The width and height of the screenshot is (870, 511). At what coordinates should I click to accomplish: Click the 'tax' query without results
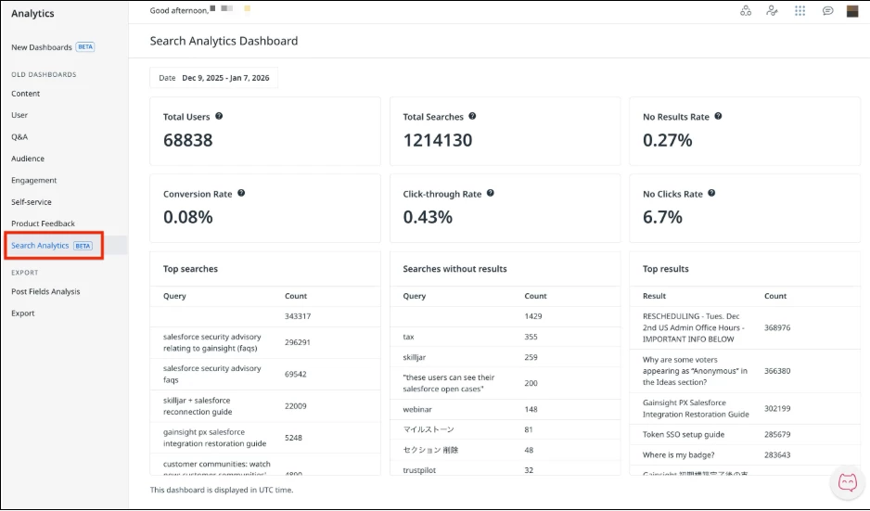[x=408, y=337]
